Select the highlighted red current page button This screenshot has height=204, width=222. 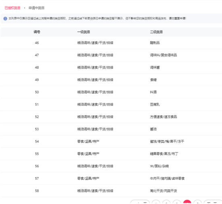(x=187, y=202)
